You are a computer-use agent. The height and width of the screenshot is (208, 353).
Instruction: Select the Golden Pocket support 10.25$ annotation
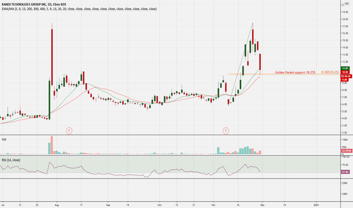click(295, 72)
